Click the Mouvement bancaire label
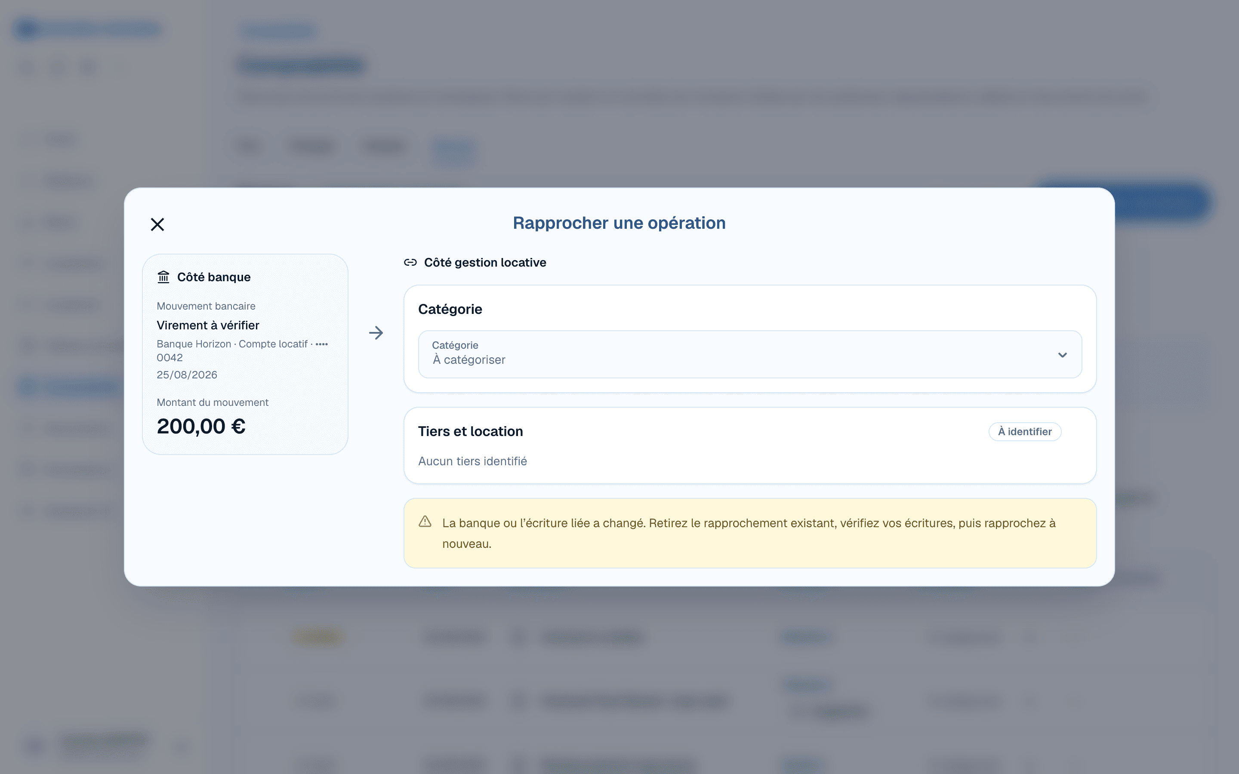Image resolution: width=1239 pixels, height=774 pixels. pyautogui.click(x=206, y=306)
